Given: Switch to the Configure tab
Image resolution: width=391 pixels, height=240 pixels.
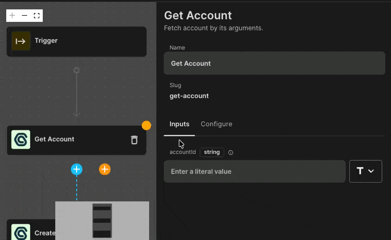Looking at the screenshot, I should click(x=216, y=124).
